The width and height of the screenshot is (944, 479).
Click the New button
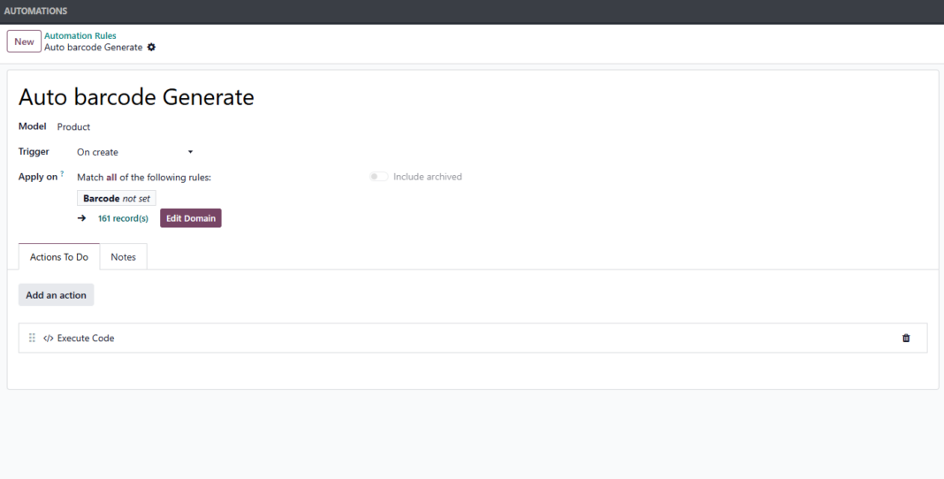(x=24, y=42)
